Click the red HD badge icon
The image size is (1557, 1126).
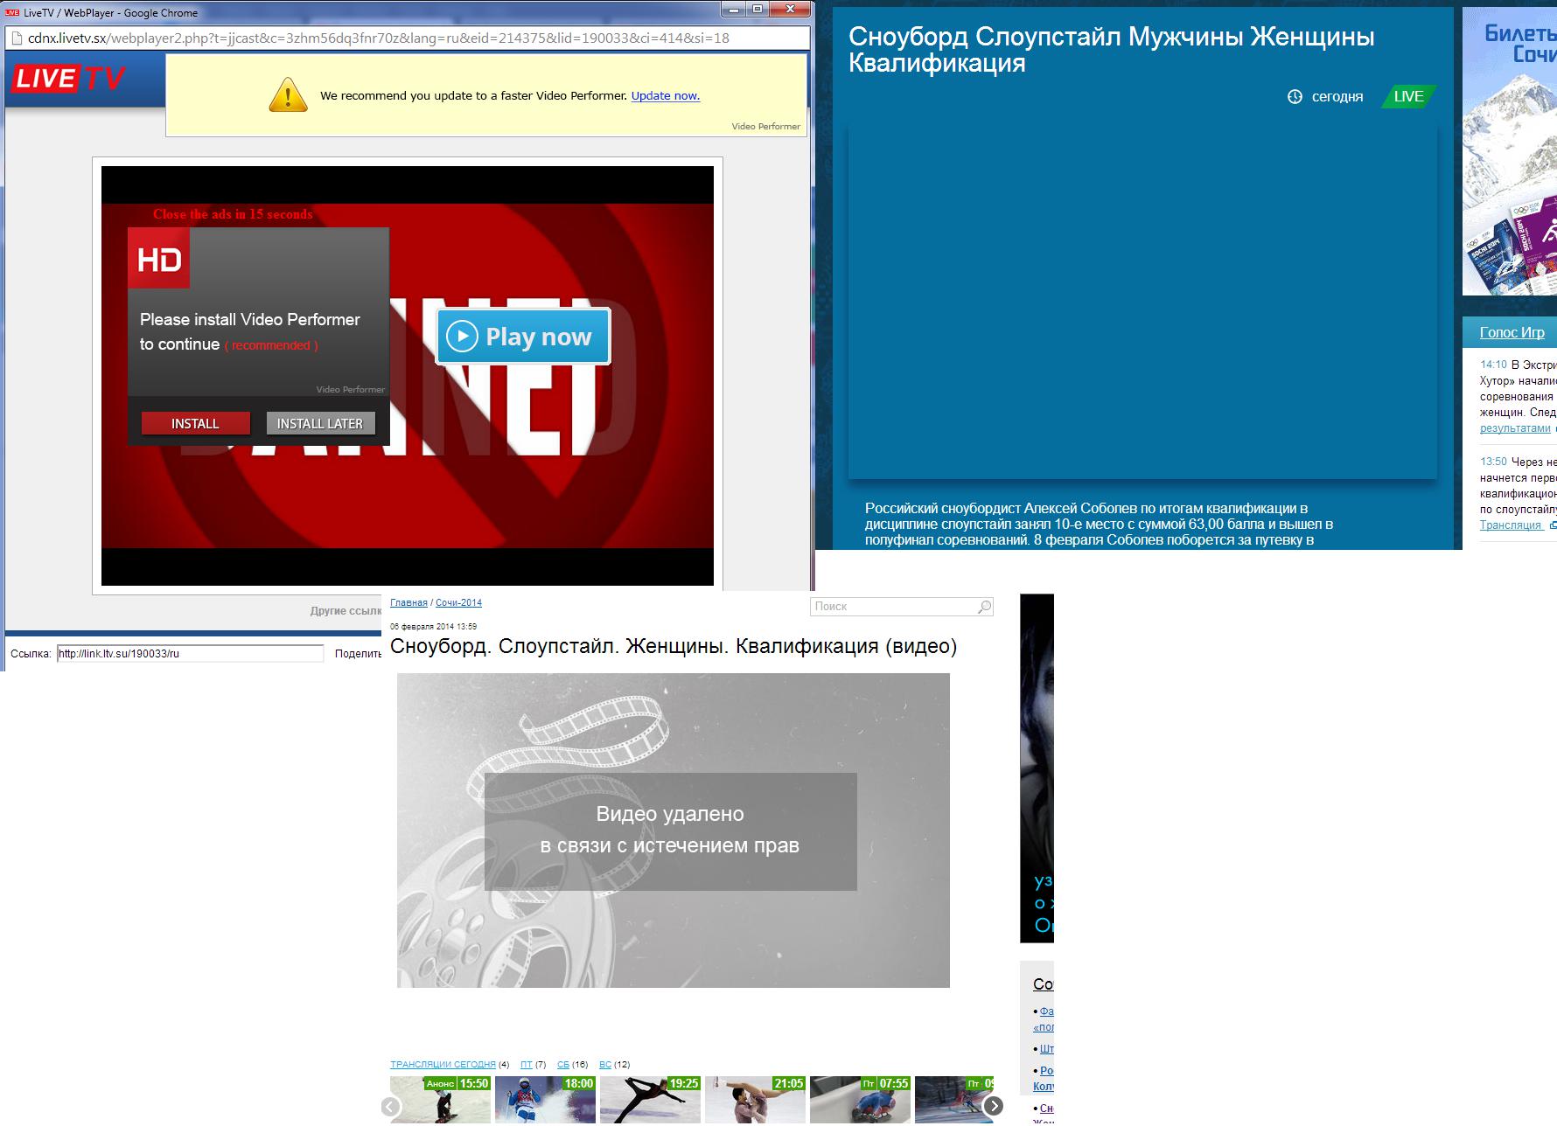(x=159, y=259)
